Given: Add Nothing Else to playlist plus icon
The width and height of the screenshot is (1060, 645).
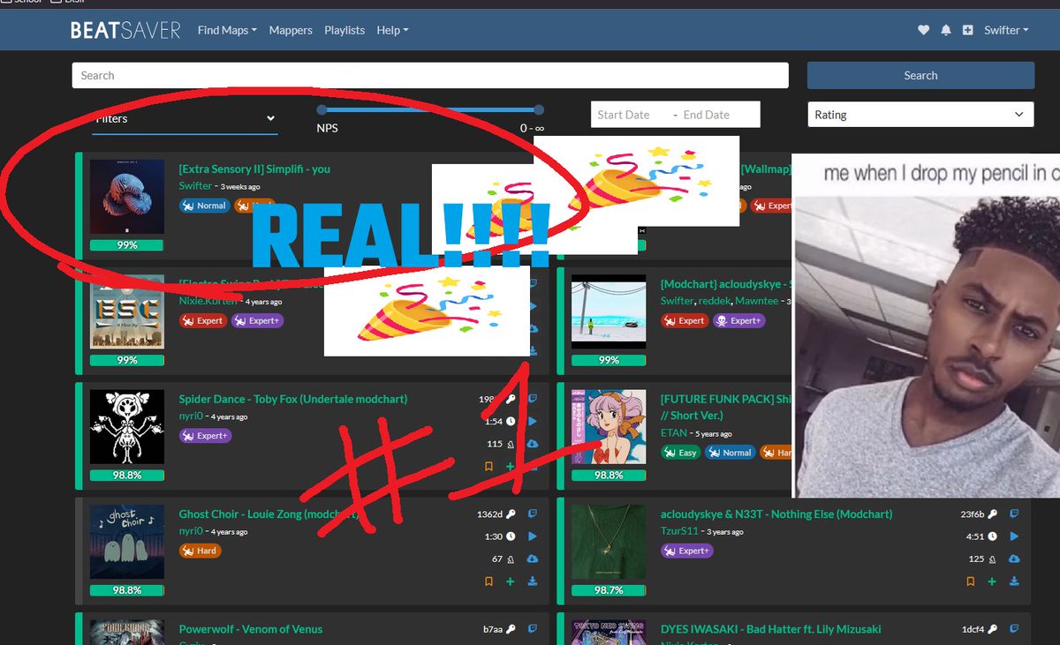Looking at the screenshot, I should pyautogui.click(x=992, y=581).
